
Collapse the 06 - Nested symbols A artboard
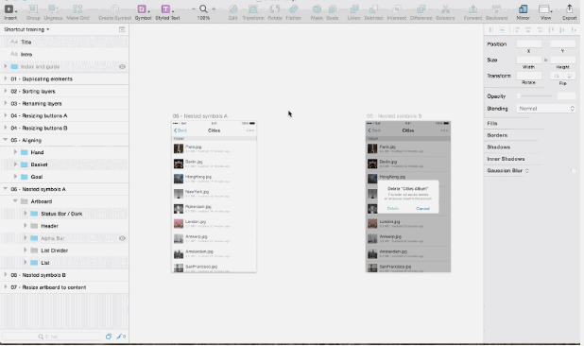tap(6, 189)
